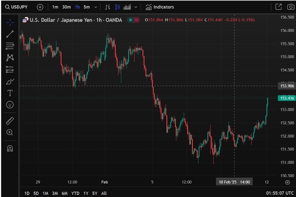Open the UTC timezone menu
The image size is (296, 197).
click(x=280, y=193)
